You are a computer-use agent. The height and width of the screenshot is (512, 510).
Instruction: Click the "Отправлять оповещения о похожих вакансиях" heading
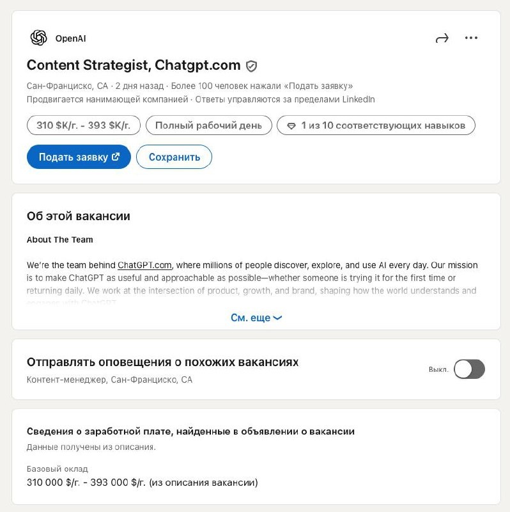coord(162,362)
